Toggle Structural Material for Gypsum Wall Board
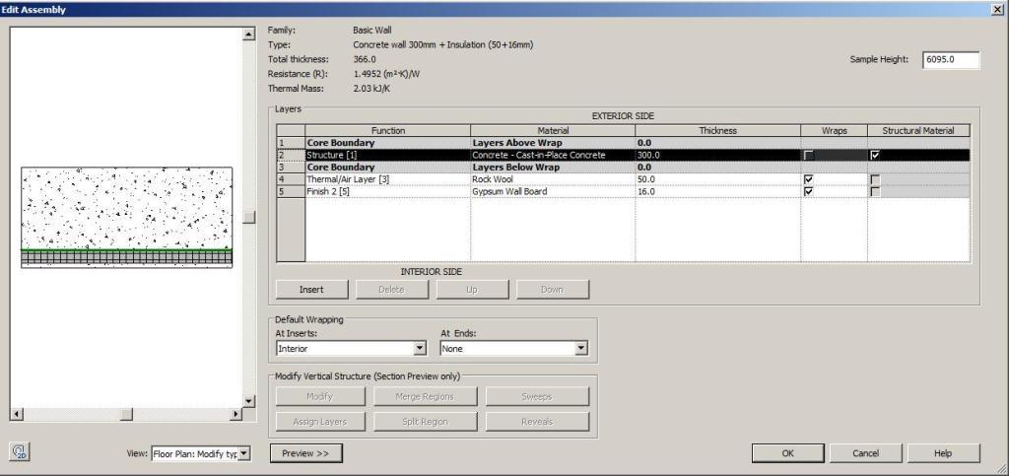Image resolution: width=1009 pixels, height=476 pixels. (x=875, y=192)
